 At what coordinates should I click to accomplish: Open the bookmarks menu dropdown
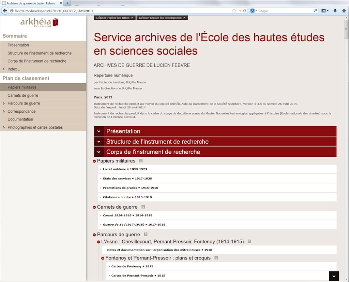(x=325, y=11)
